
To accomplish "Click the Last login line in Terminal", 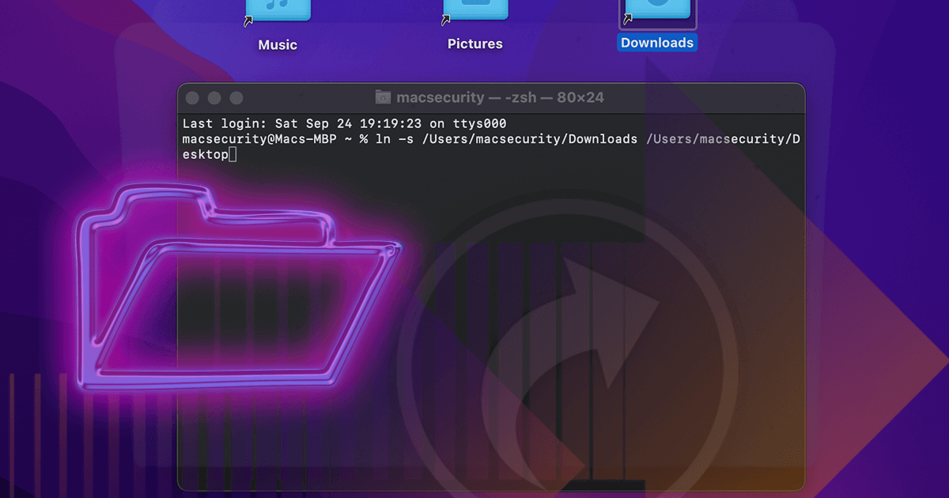I will [344, 124].
